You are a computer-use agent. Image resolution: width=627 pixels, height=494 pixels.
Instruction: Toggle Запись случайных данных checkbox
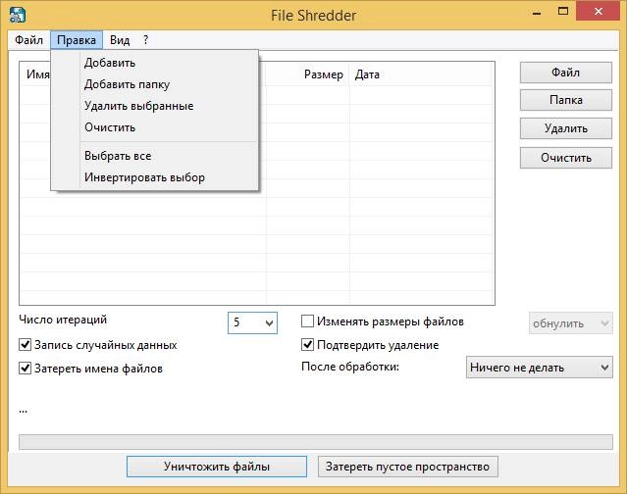tap(25, 345)
